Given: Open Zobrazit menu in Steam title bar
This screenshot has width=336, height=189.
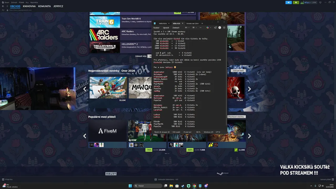Looking at the screenshot, I should click(14, 2).
